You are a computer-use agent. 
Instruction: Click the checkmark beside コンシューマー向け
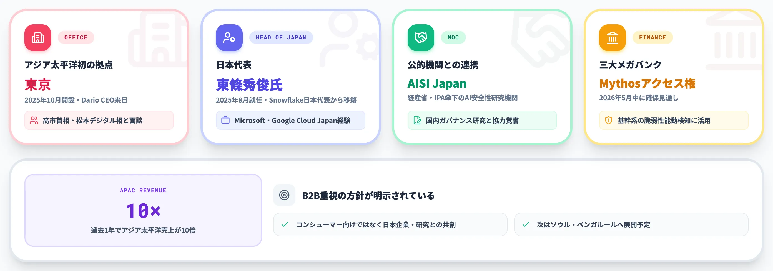point(285,224)
